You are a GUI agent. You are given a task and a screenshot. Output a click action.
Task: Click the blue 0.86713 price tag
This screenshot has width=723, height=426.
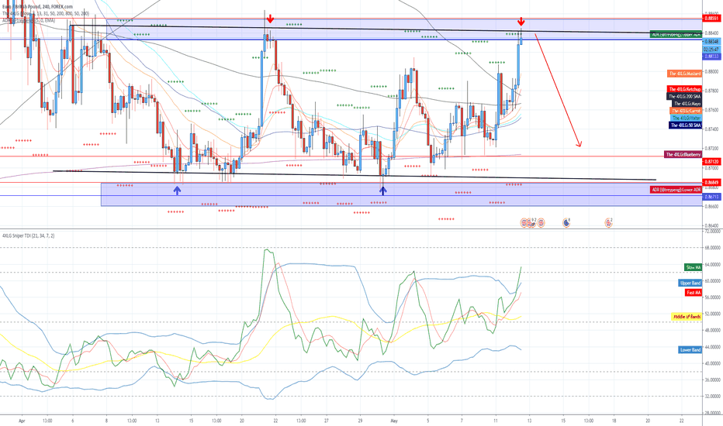click(x=712, y=197)
